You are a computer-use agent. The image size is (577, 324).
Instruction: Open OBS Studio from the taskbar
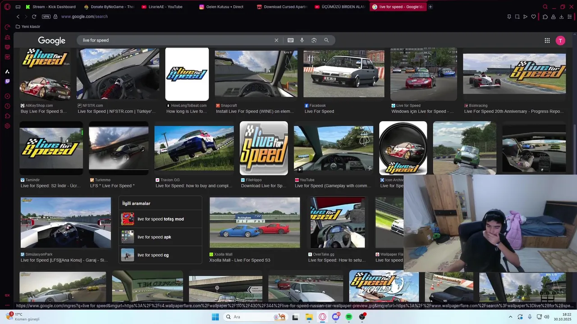coord(362,317)
